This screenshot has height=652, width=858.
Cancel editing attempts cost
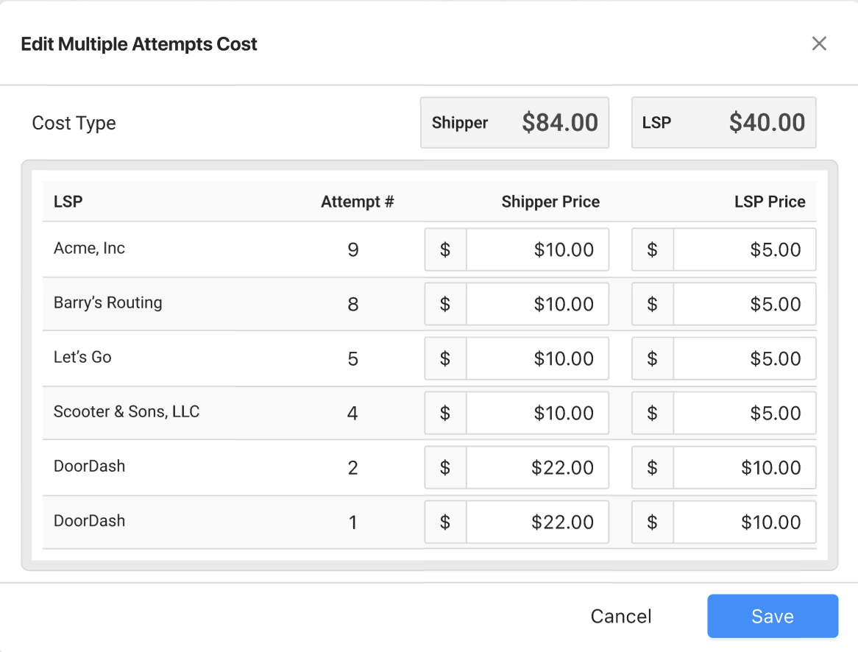point(621,616)
